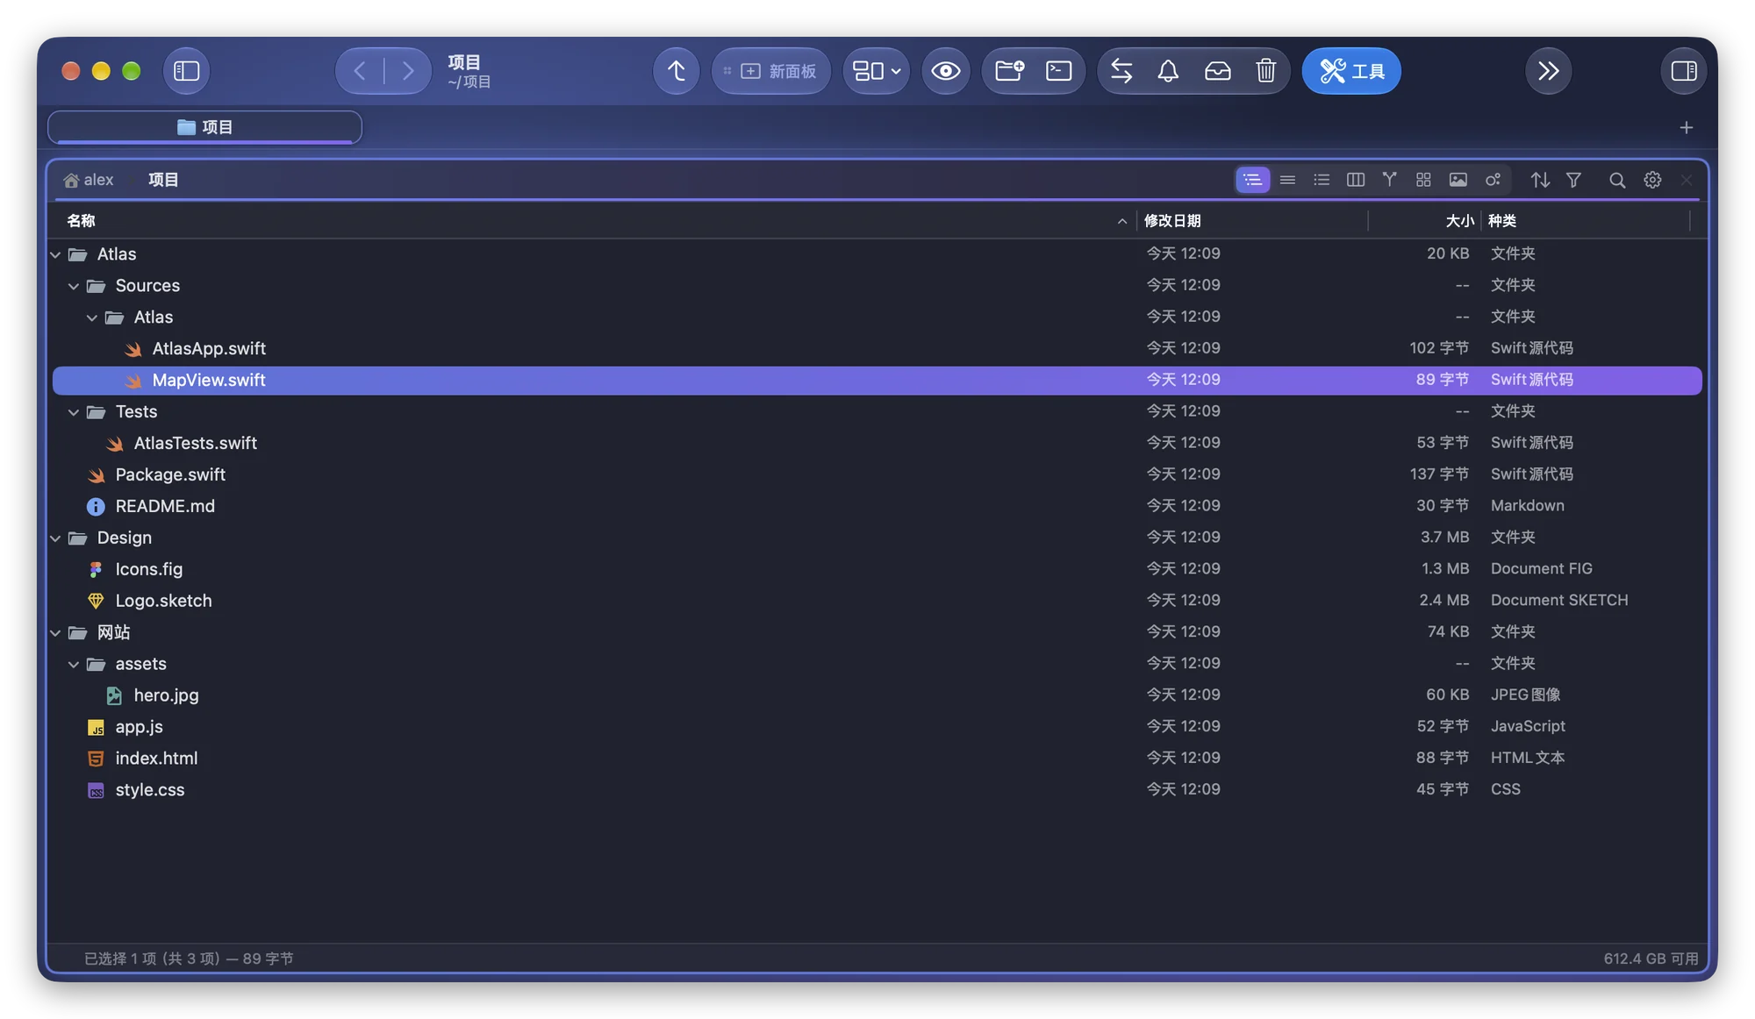Click 项目 in the path bar
Viewport: 1755px width, 1019px height.
click(x=163, y=180)
